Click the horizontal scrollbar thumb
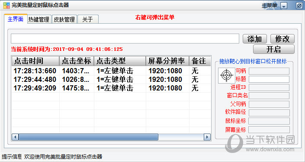Viewport: 305px width, 162px height. tap(88, 137)
